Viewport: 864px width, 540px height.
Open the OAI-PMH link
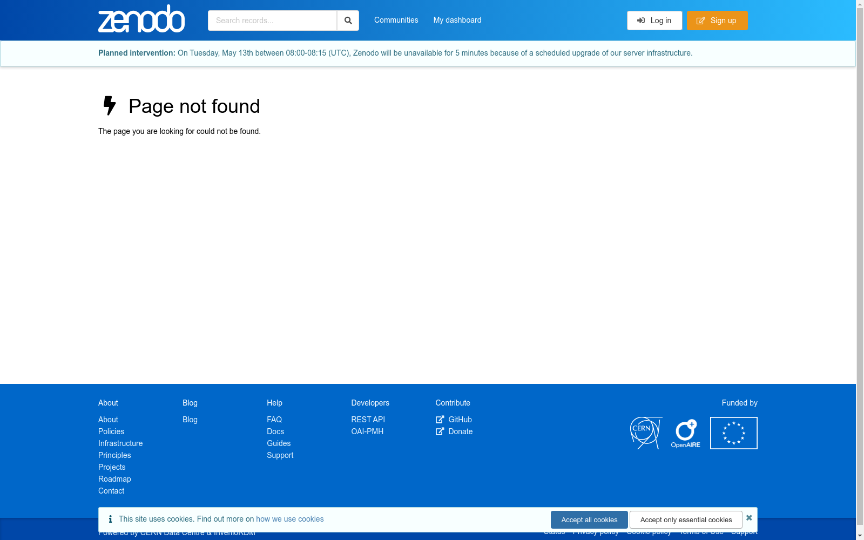point(367,431)
